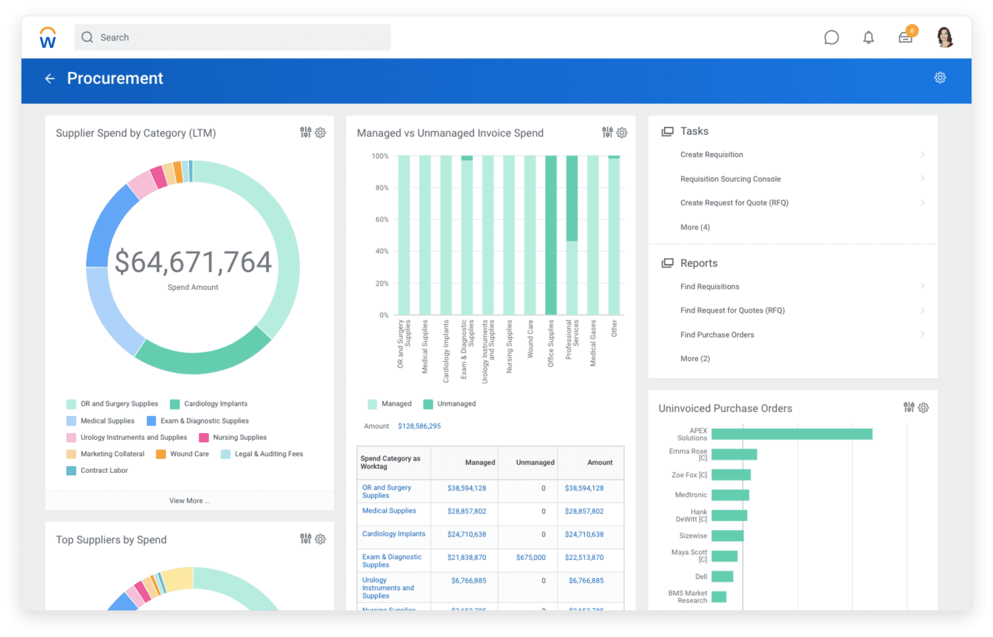Open Find Request for Quotes (RFQ) report
993x637 pixels.
coord(732,310)
